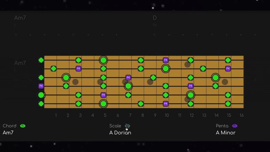Click fret number 7 below the fretboard

point(130,115)
